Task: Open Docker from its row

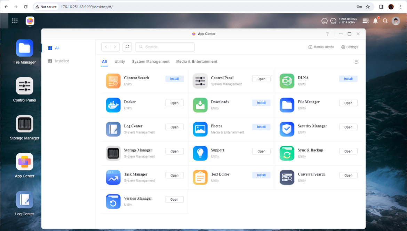Action: point(174,103)
